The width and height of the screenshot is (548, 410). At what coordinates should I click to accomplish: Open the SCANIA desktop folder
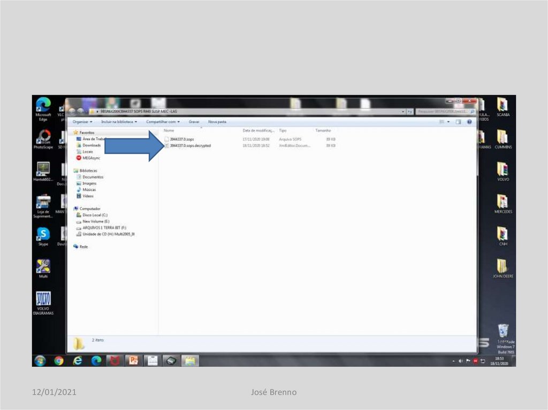(503, 107)
